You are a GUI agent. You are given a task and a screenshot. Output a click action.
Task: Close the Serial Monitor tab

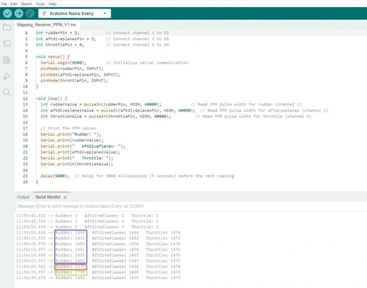click(x=65, y=197)
